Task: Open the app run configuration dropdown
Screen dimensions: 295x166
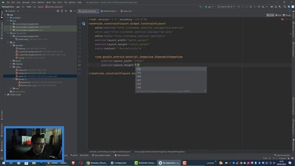Action: (x=209, y=6)
